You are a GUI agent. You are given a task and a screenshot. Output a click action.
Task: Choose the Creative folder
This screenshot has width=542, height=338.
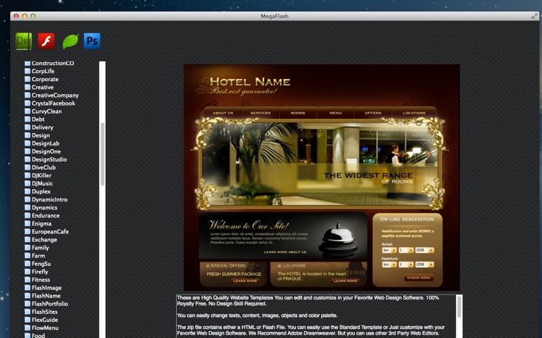tap(39, 87)
